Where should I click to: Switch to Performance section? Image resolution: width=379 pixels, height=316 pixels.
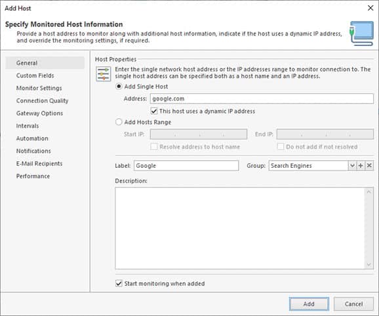[33, 176]
